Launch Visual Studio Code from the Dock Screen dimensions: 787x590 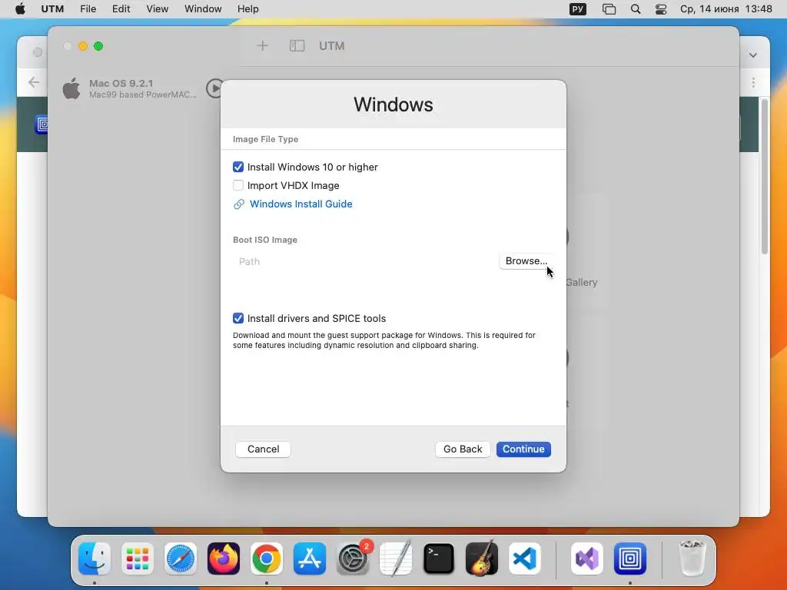point(525,559)
